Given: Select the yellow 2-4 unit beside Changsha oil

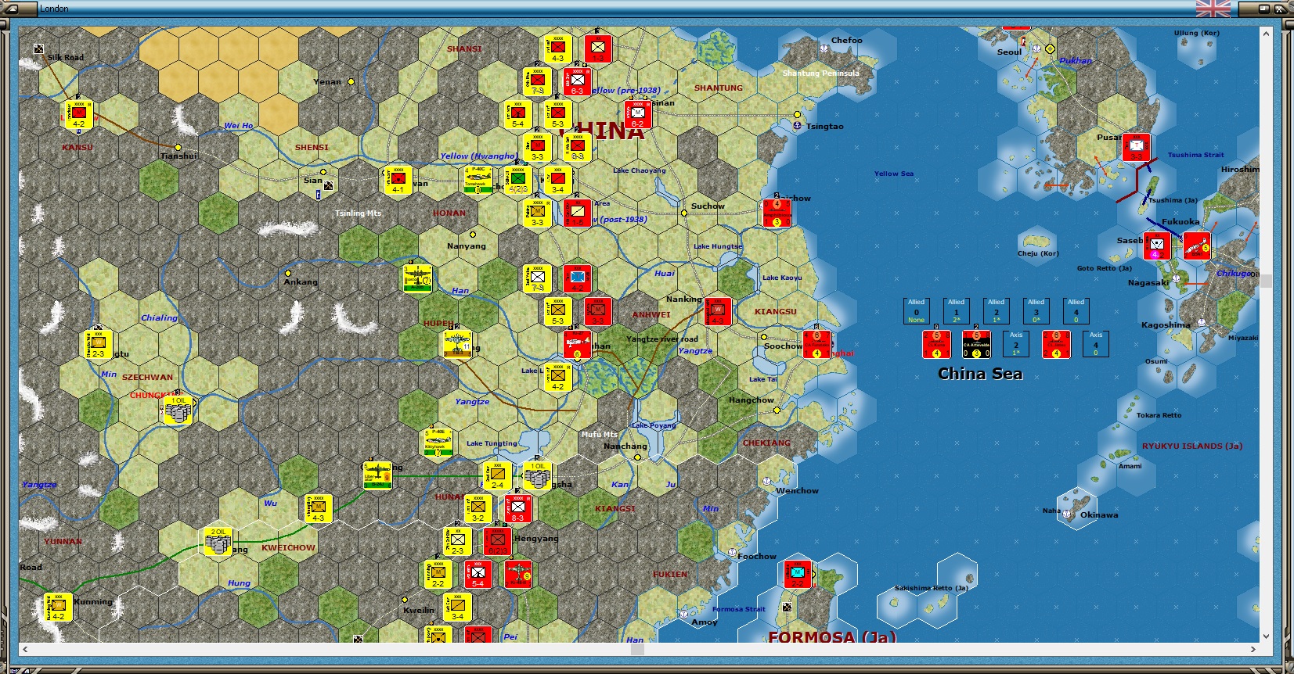Looking at the screenshot, I should (498, 475).
